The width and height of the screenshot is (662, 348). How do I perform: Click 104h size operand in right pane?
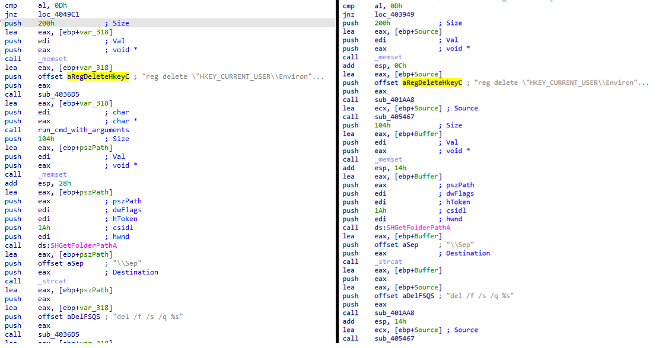tap(383, 125)
